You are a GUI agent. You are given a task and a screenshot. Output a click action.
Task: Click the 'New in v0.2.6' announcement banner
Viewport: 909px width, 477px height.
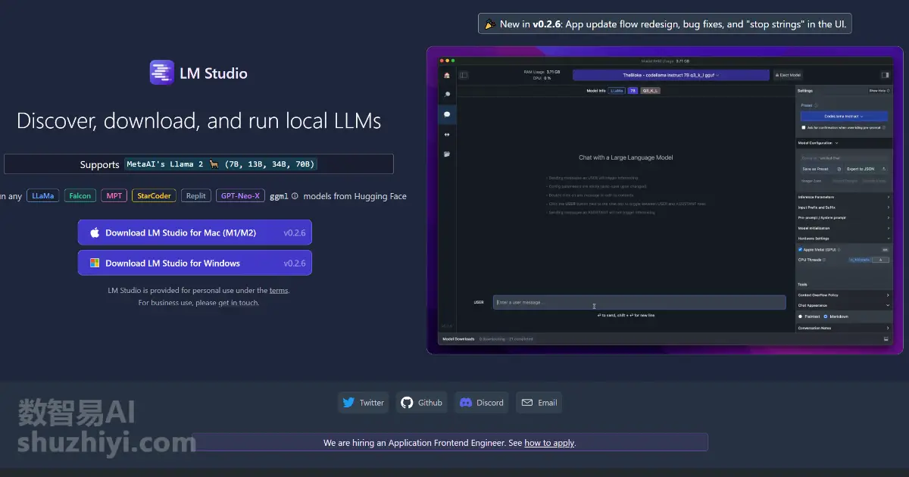[666, 24]
